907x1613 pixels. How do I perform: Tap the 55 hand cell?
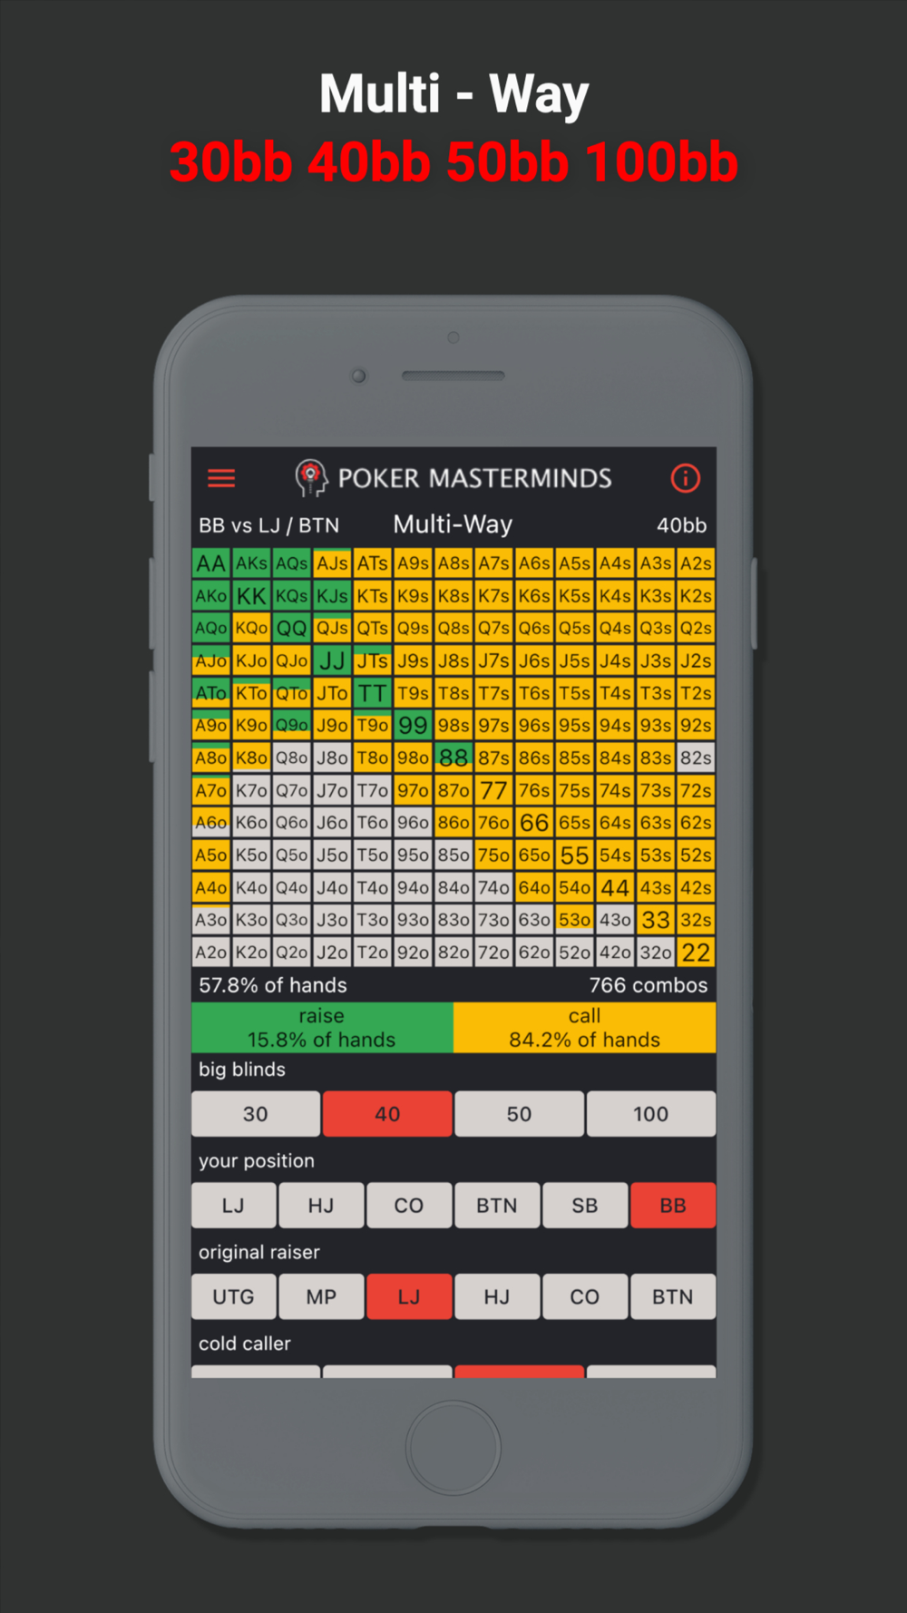pyautogui.click(x=575, y=855)
